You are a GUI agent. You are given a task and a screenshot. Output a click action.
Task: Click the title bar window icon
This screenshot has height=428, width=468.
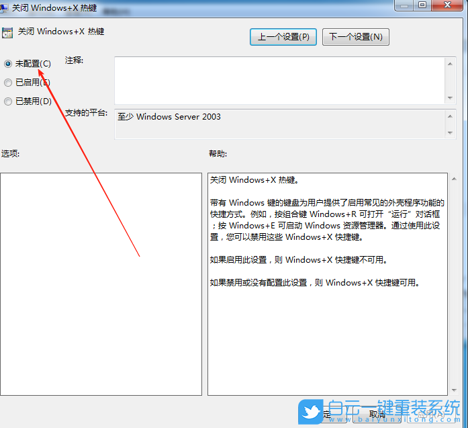(3, 7)
